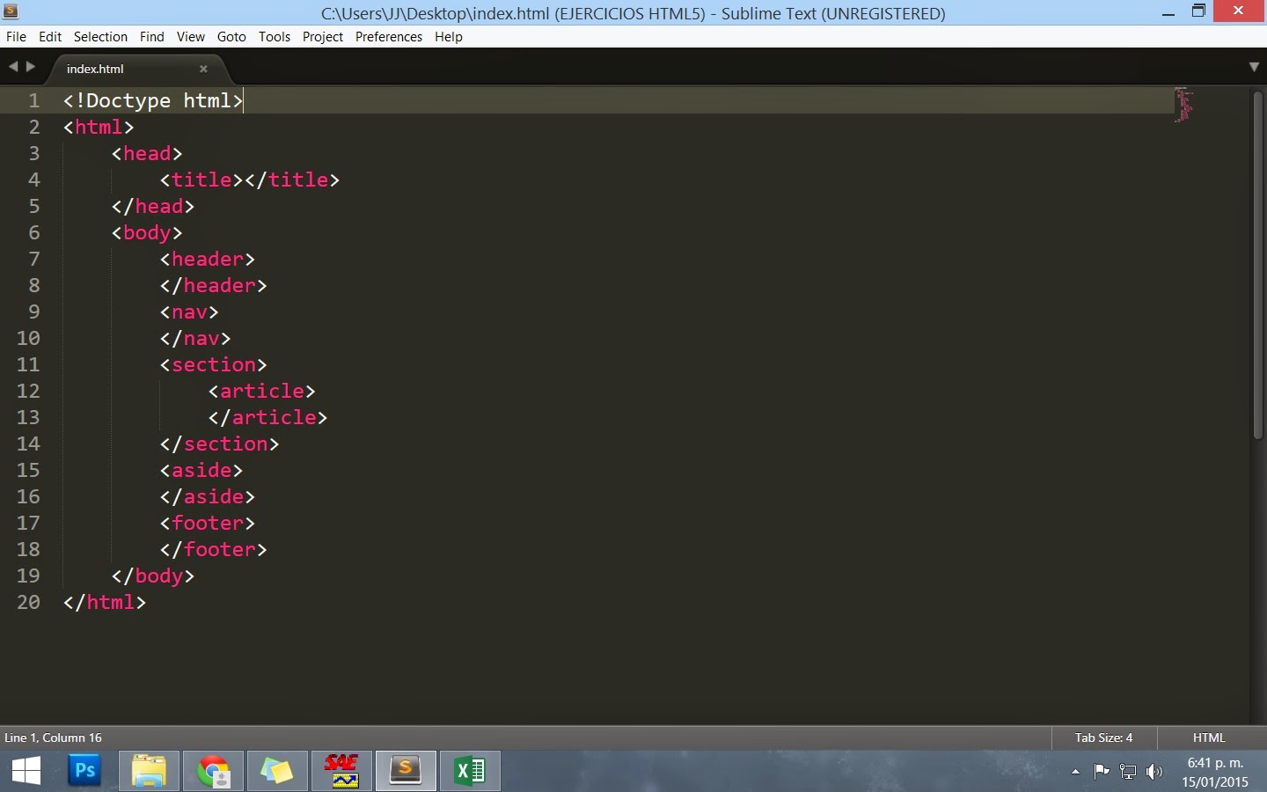Open the Tab Size: 4 selector
Image resolution: width=1267 pixels, height=792 pixels.
click(x=1102, y=738)
